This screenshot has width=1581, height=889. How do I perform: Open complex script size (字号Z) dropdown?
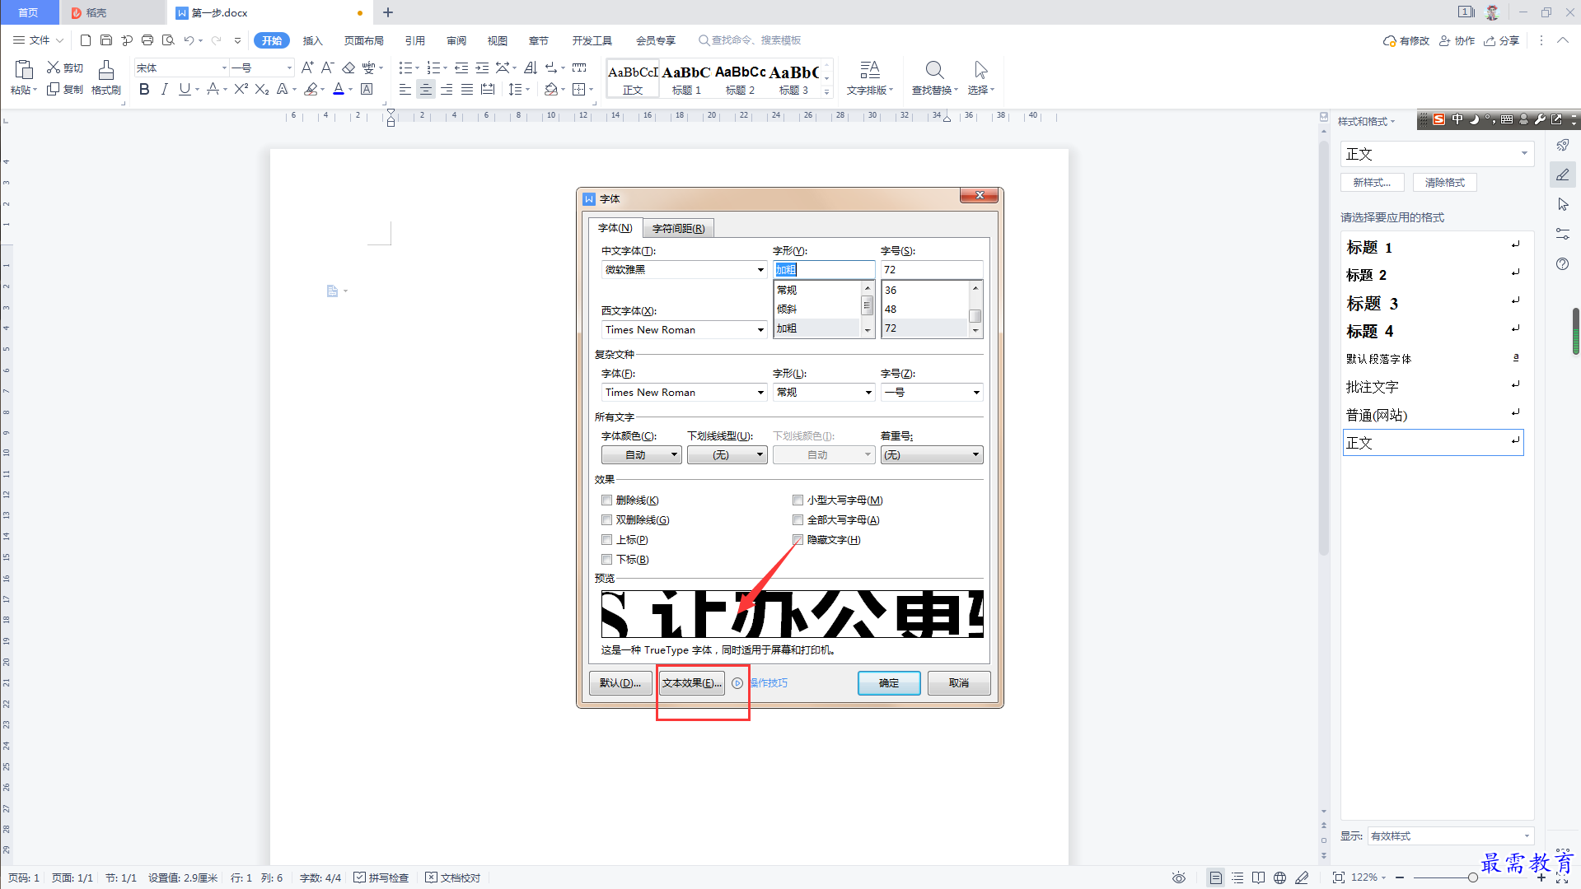976,393
